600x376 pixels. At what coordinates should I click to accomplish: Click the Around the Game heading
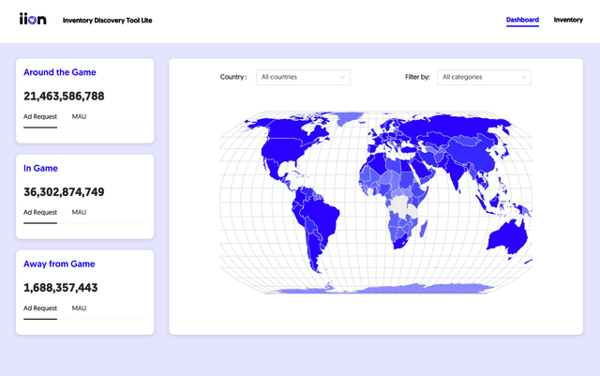point(60,72)
